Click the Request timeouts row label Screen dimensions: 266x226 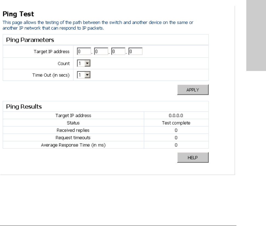(73, 138)
